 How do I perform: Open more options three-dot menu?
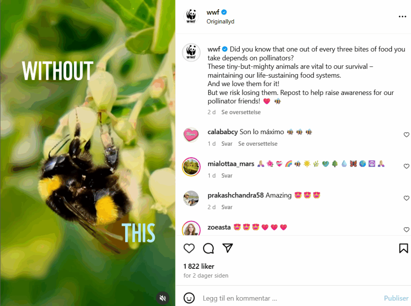[402, 16]
